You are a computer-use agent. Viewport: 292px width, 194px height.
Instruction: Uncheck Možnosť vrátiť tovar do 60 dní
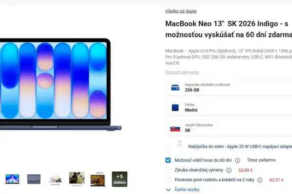pos(168,160)
